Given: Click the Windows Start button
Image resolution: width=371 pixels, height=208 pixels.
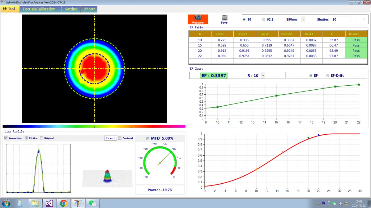Looking at the screenshot, I should point(6,203).
